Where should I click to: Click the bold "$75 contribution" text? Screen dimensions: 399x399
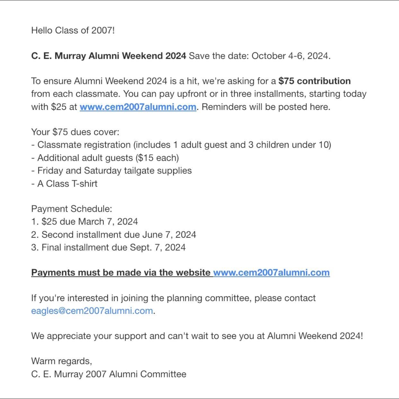[315, 81]
